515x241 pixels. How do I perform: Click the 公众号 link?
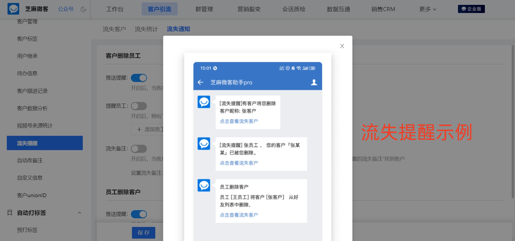tap(66, 9)
